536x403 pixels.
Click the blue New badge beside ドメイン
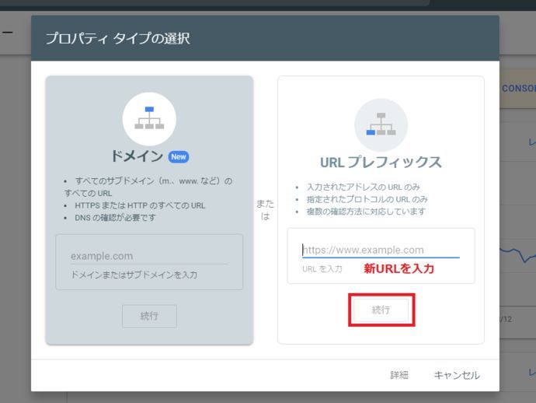coord(179,157)
